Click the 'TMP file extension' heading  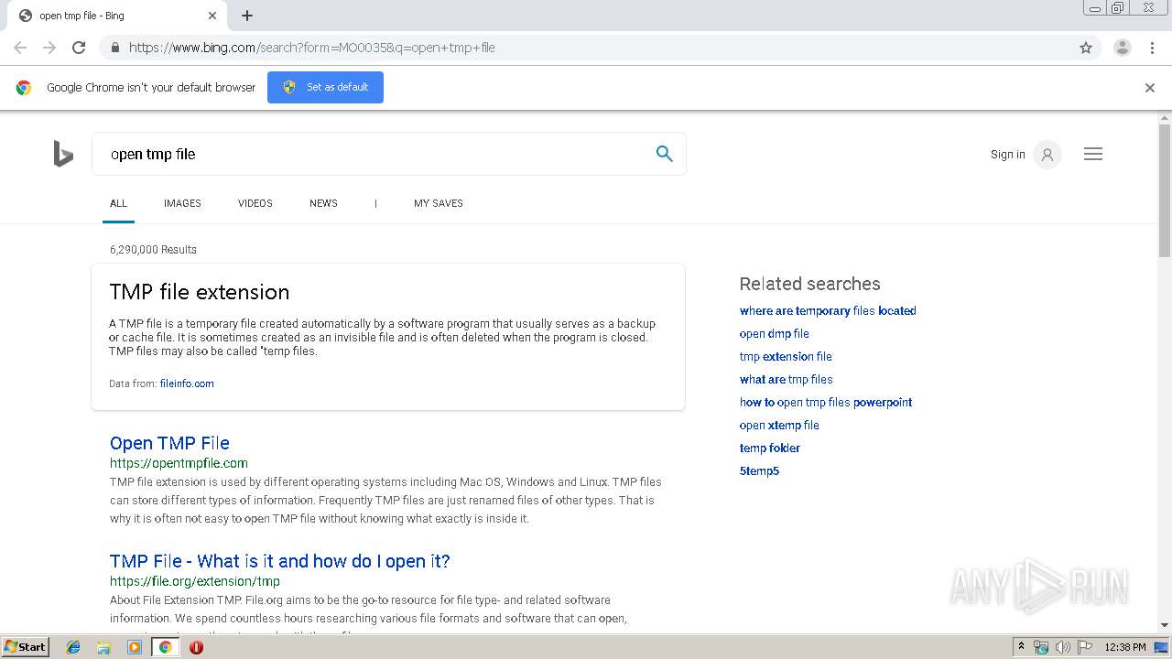point(200,292)
